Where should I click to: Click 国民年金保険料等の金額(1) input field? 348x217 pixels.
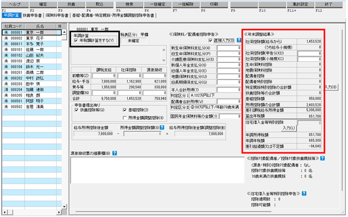click(230, 116)
